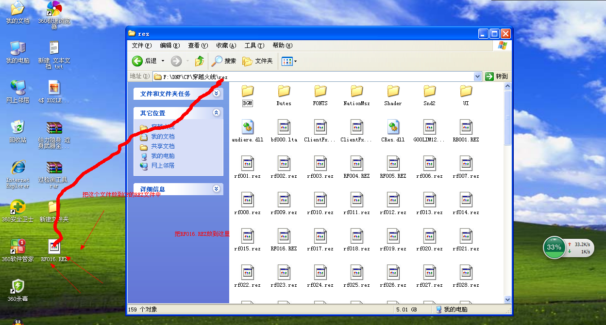
Task: Open the back button history dropdown arrow
Action: (163, 61)
